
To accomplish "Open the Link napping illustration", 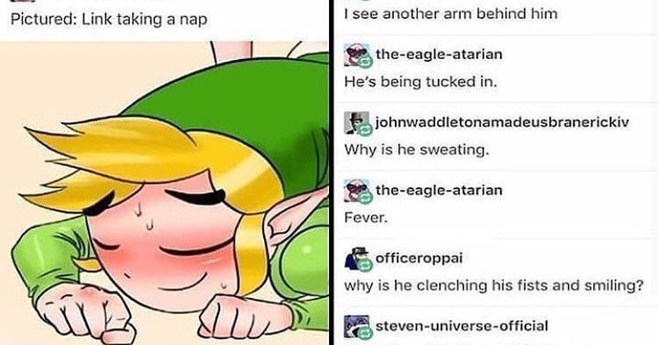I will pos(164,193).
